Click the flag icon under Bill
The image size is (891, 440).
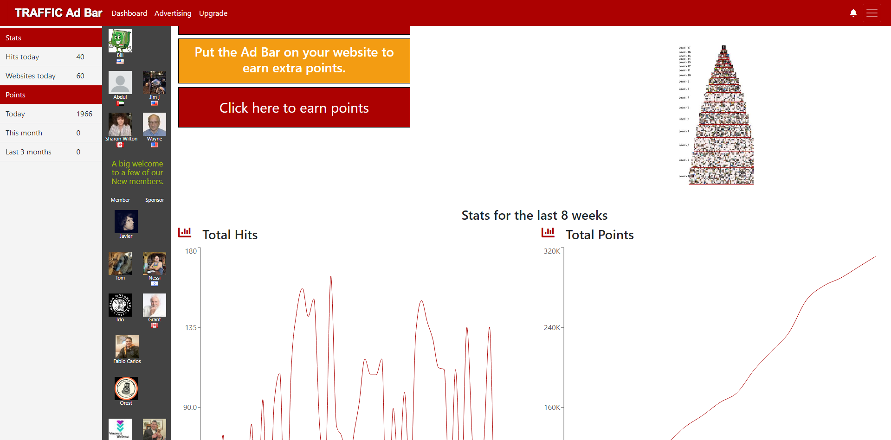click(120, 61)
